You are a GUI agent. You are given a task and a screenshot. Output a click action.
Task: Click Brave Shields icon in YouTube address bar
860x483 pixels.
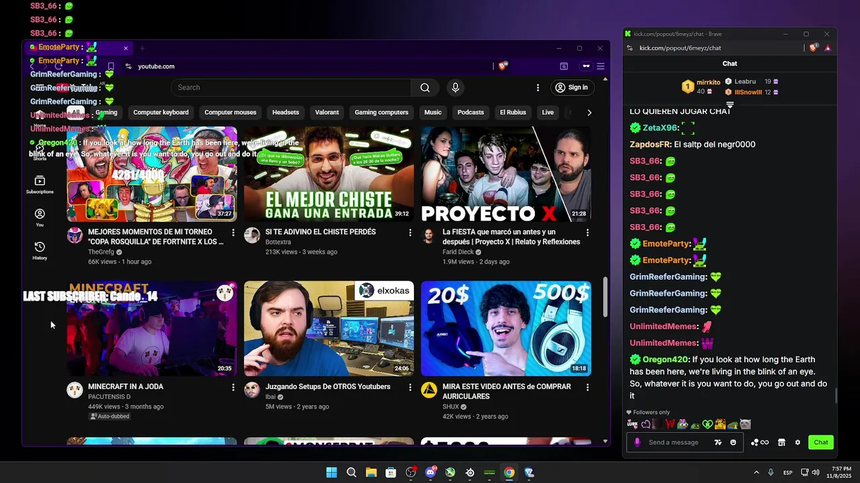coord(503,66)
